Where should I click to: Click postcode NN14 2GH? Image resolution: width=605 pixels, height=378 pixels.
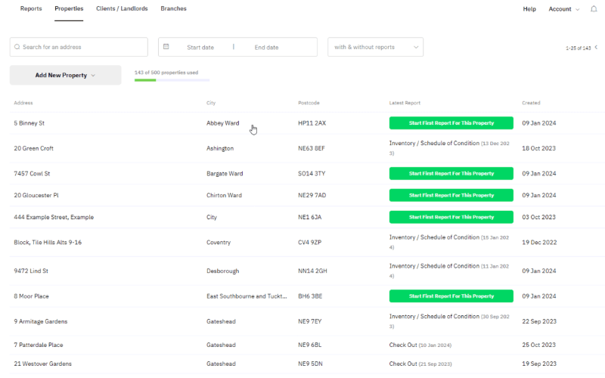[312, 271]
